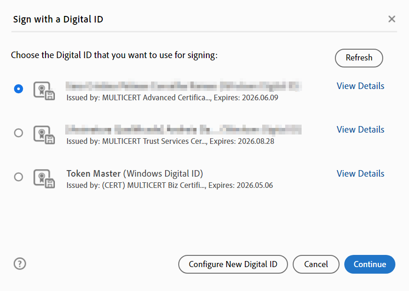Click the MULTICERT Advanced Certifica... issuer line
The width and height of the screenshot is (409, 291).
point(171,97)
